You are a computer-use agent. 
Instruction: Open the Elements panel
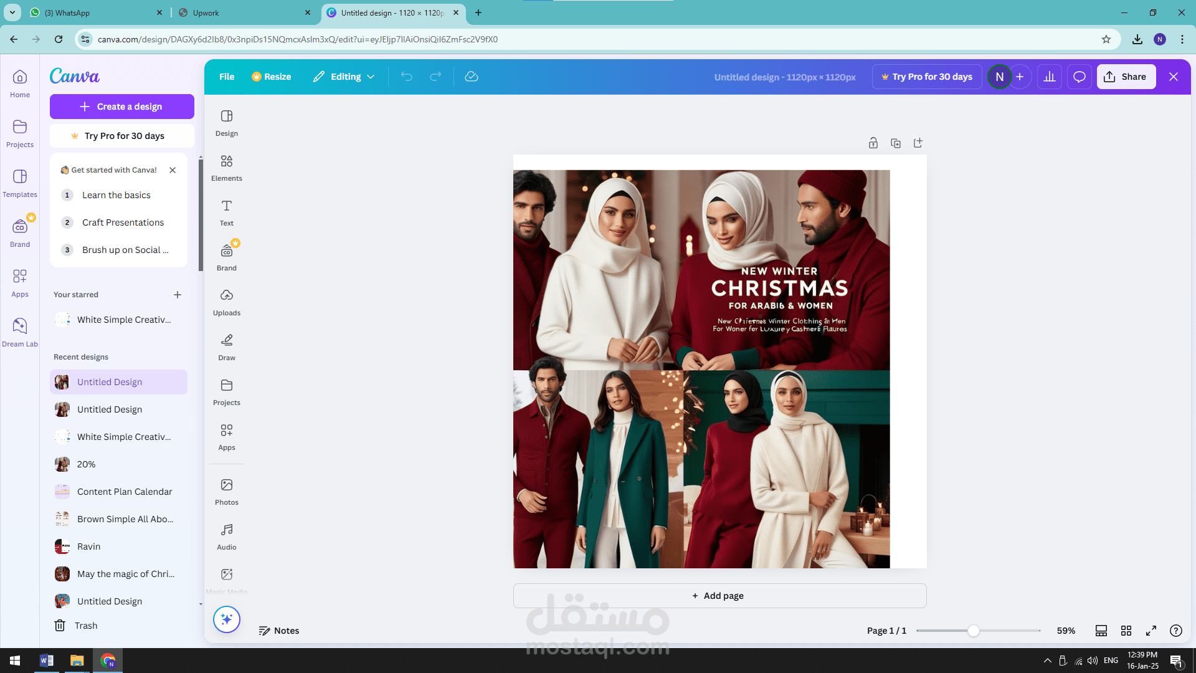[227, 168]
